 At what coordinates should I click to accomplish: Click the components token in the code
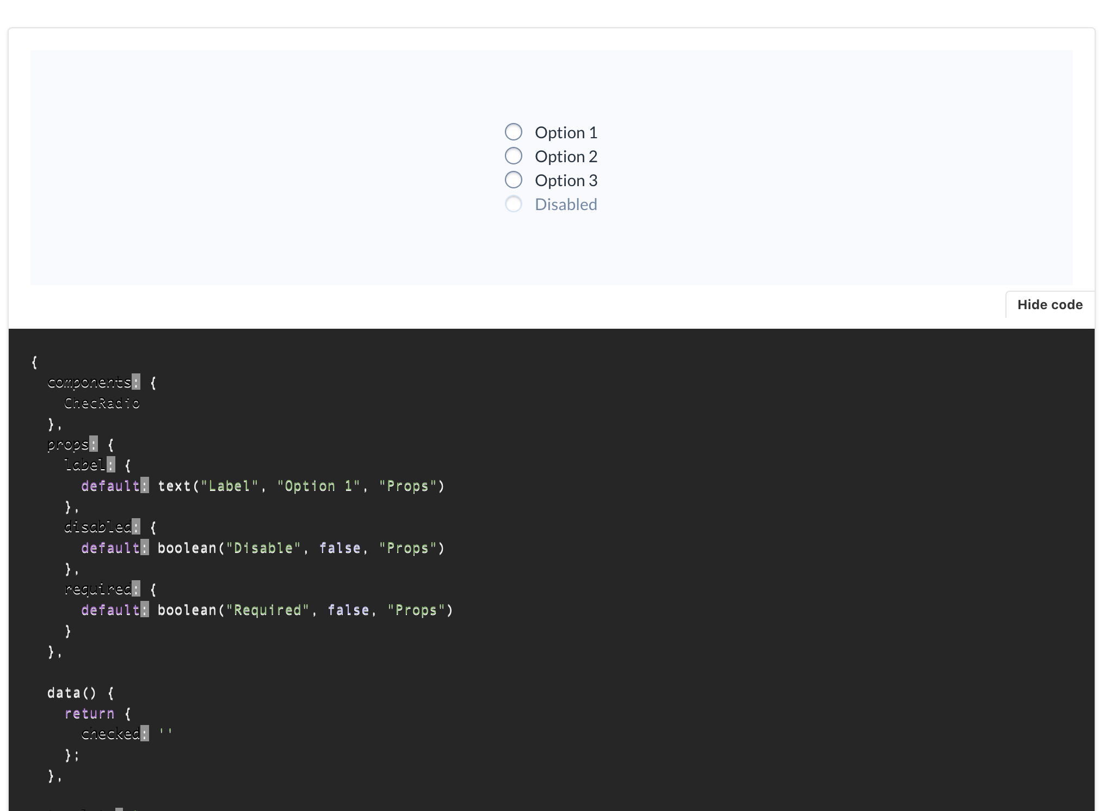pos(90,382)
